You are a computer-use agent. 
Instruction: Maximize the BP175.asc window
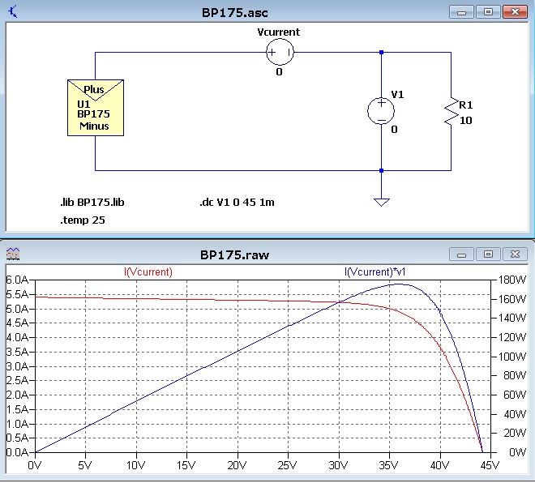point(488,12)
